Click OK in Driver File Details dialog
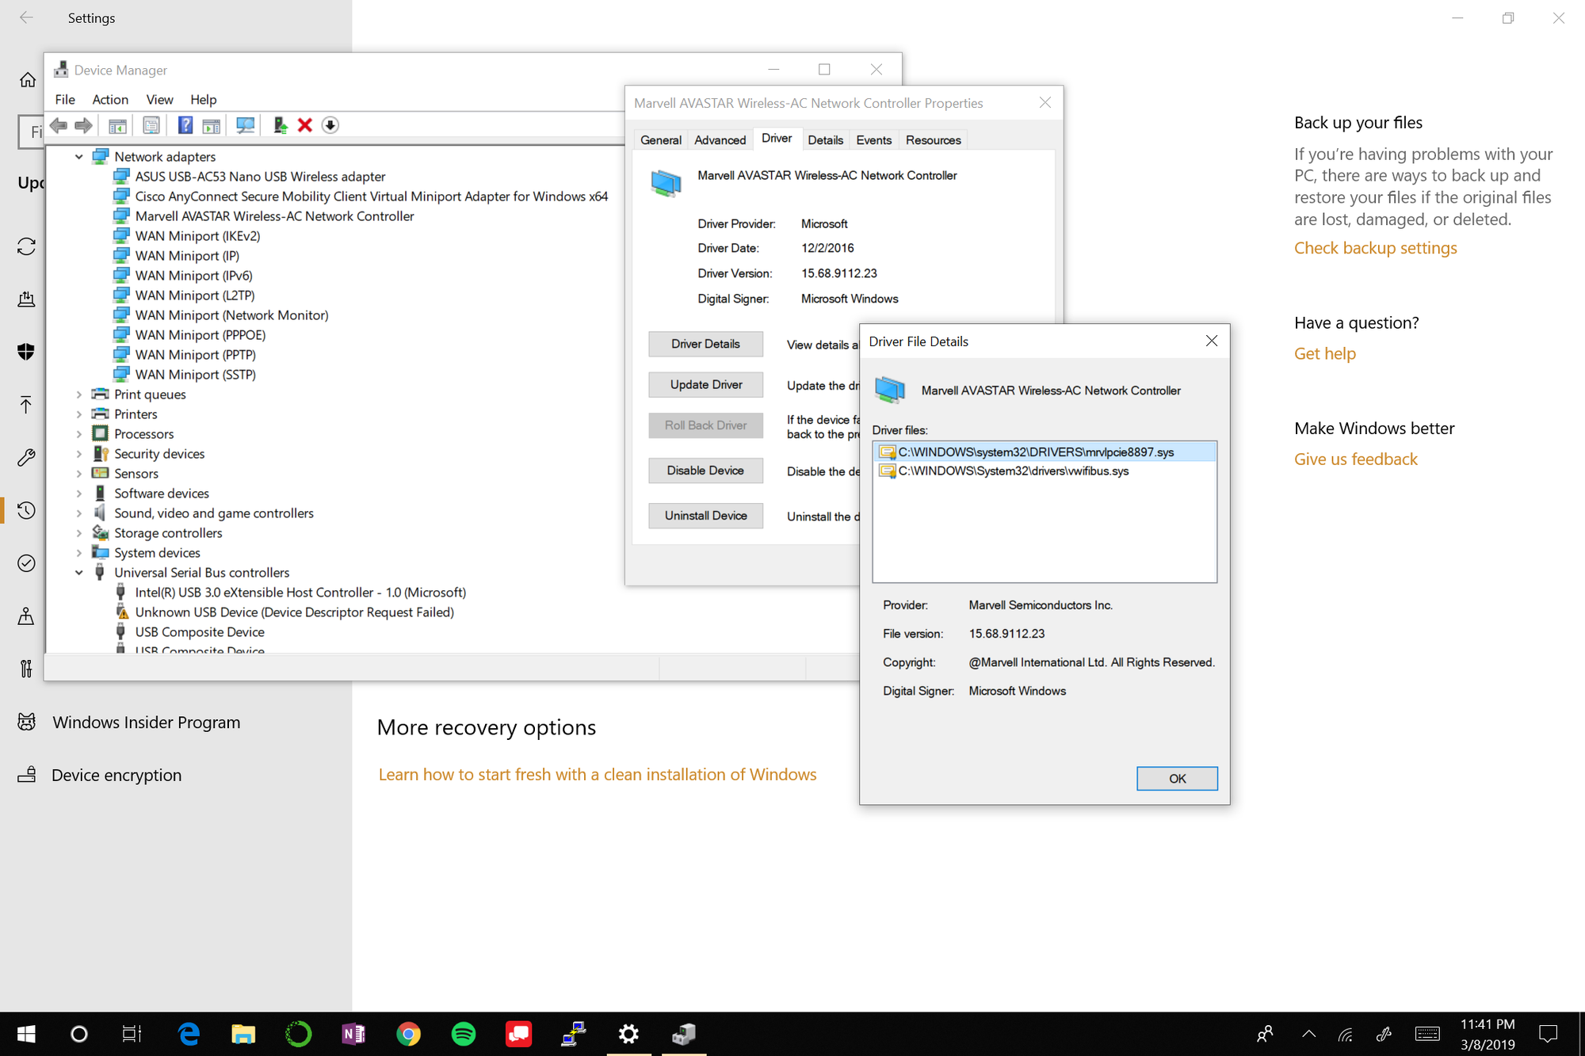This screenshot has width=1585, height=1056. pos(1177,779)
